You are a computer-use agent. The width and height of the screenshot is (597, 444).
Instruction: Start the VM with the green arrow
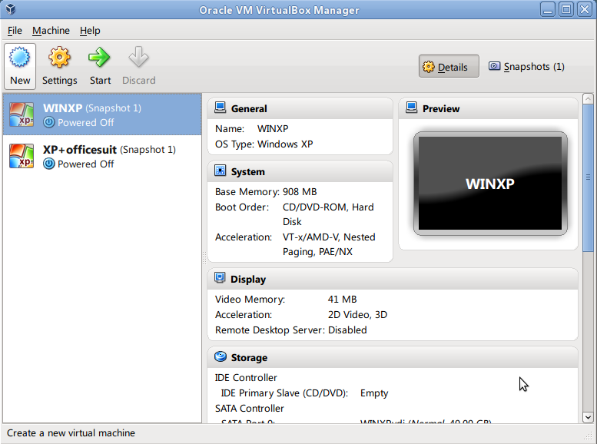(99, 58)
